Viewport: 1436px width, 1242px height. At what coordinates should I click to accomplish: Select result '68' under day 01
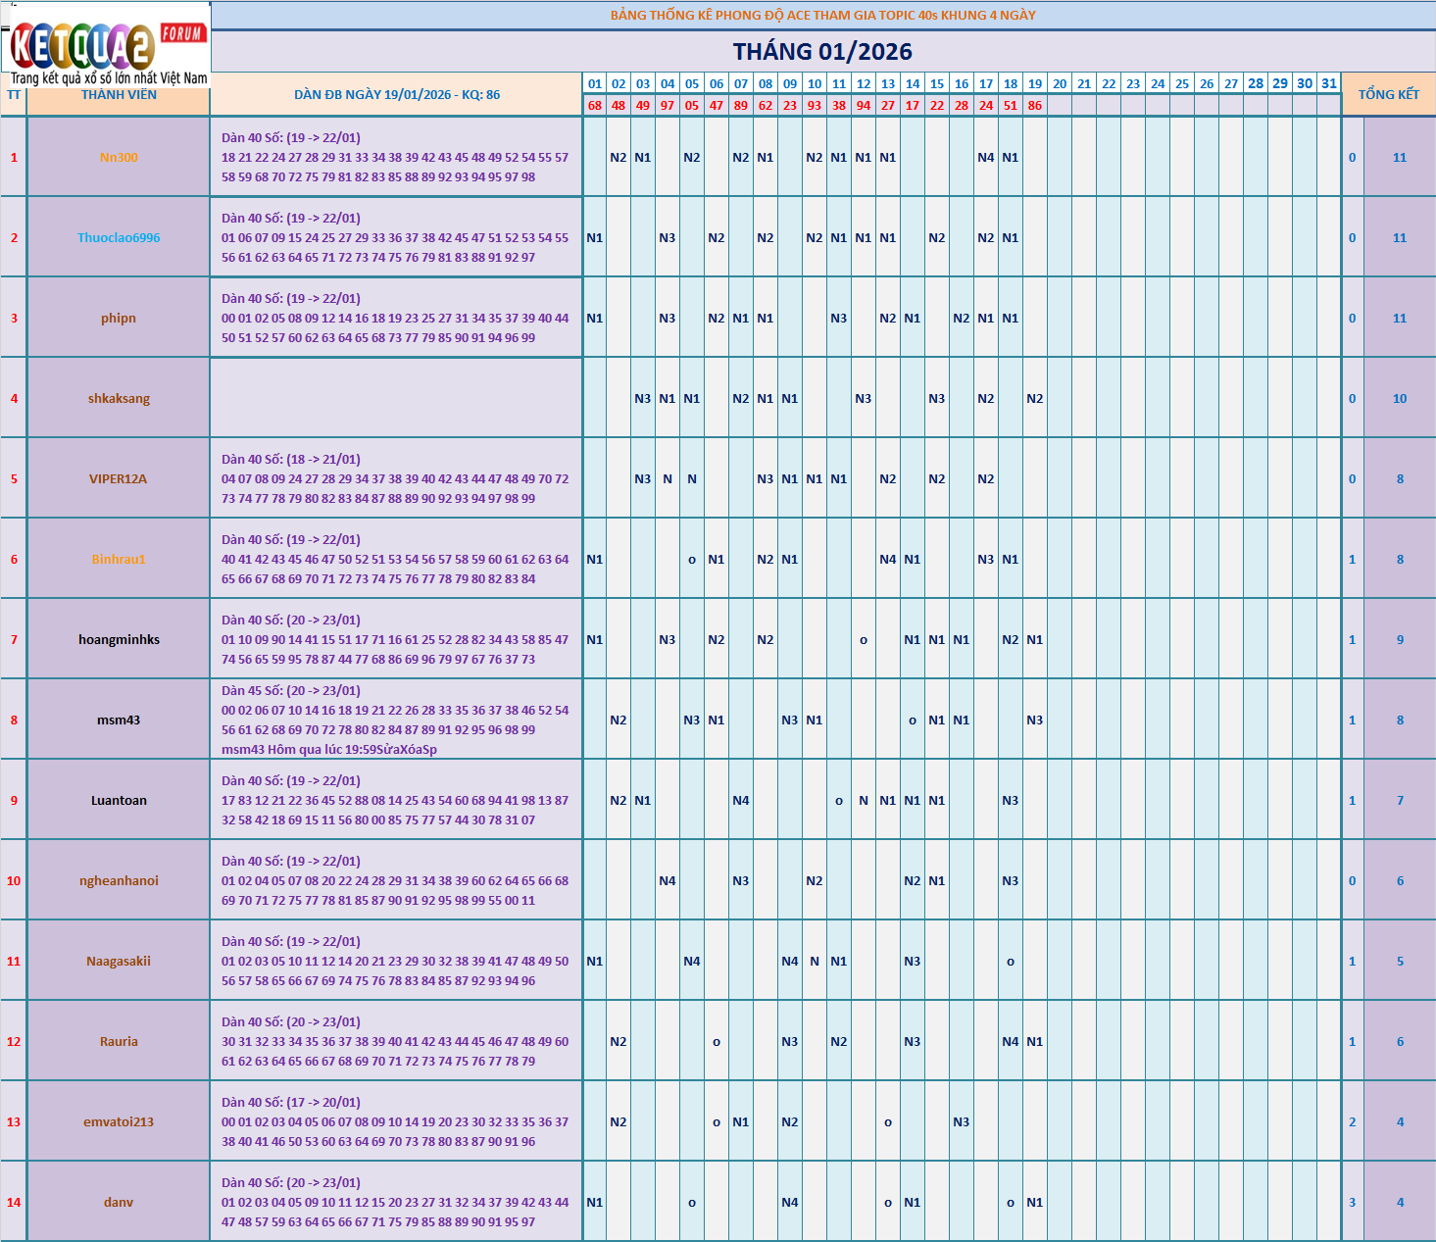595,105
